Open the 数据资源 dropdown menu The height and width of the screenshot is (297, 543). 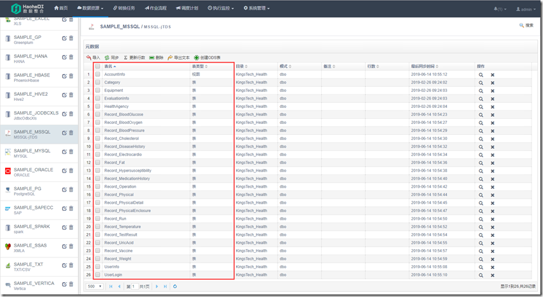click(x=90, y=8)
